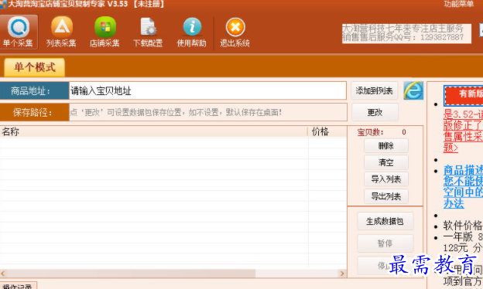Click the 保存路径 field
483x289 pixels.
pyautogui.click(x=208, y=112)
